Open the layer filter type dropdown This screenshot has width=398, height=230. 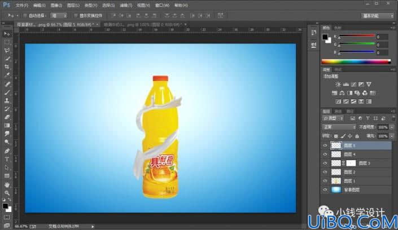(333, 118)
